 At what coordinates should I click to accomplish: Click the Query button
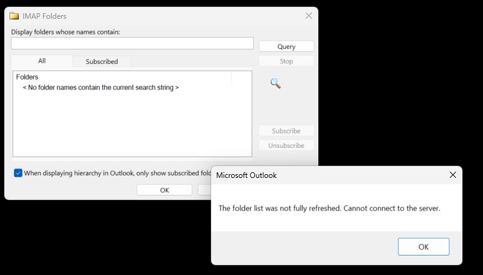pos(286,46)
